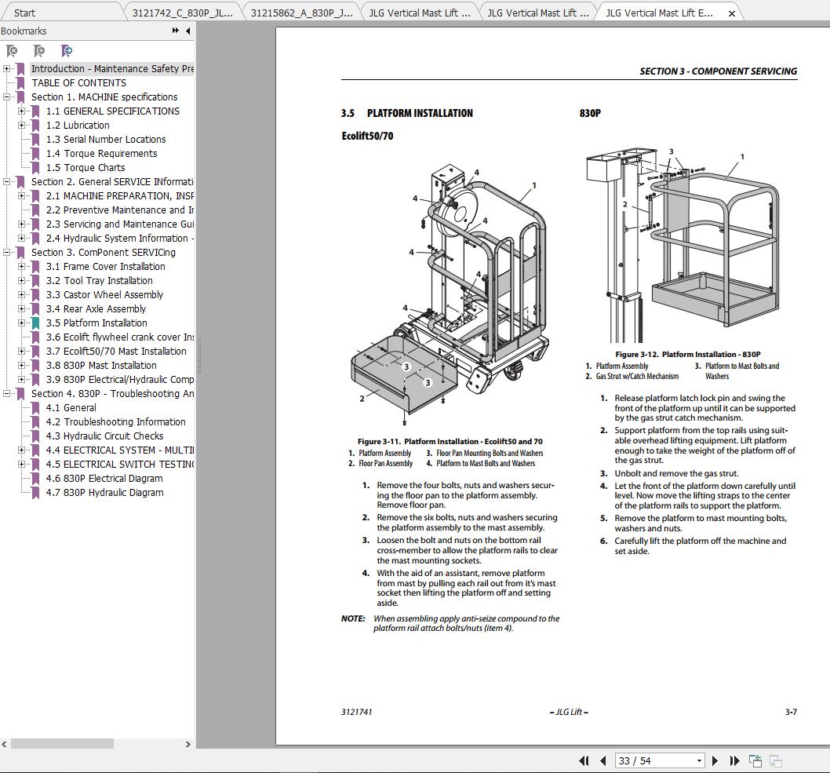Expand the 1.2 Lubrication node
This screenshot has width=830, height=773.
21,126
